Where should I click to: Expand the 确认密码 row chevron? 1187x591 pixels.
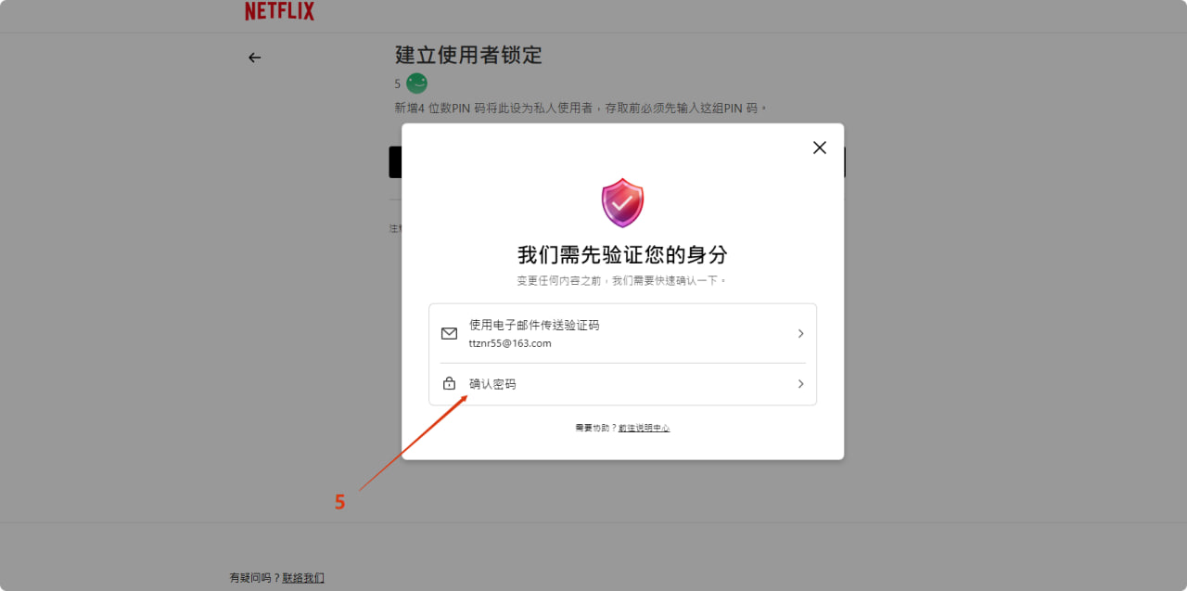click(x=800, y=384)
